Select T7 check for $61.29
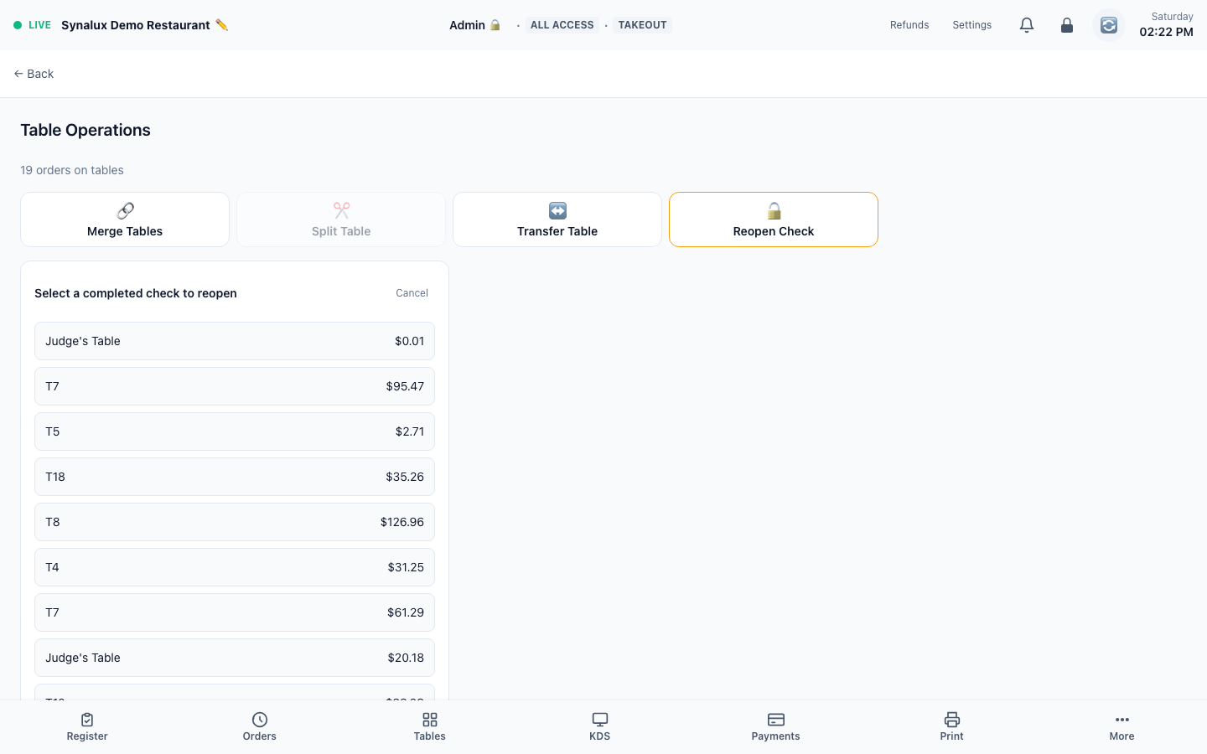The width and height of the screenshot is (1207, 754). coord(235,612)
